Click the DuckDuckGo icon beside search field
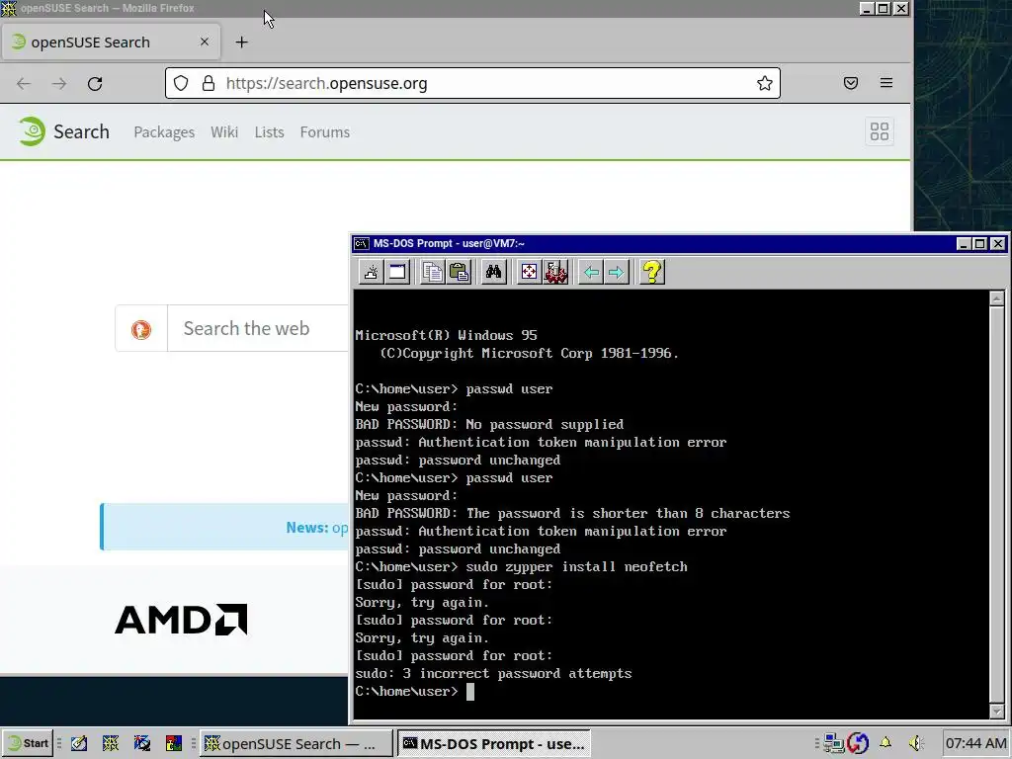 click(x=141, y=329)
